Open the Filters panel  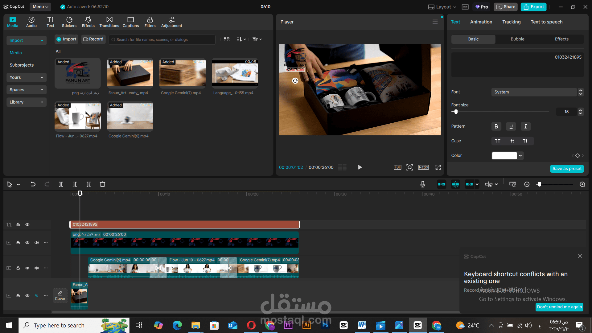[150, 22]
